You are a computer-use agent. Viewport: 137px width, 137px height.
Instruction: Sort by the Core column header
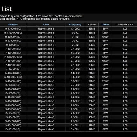(46, 25)
